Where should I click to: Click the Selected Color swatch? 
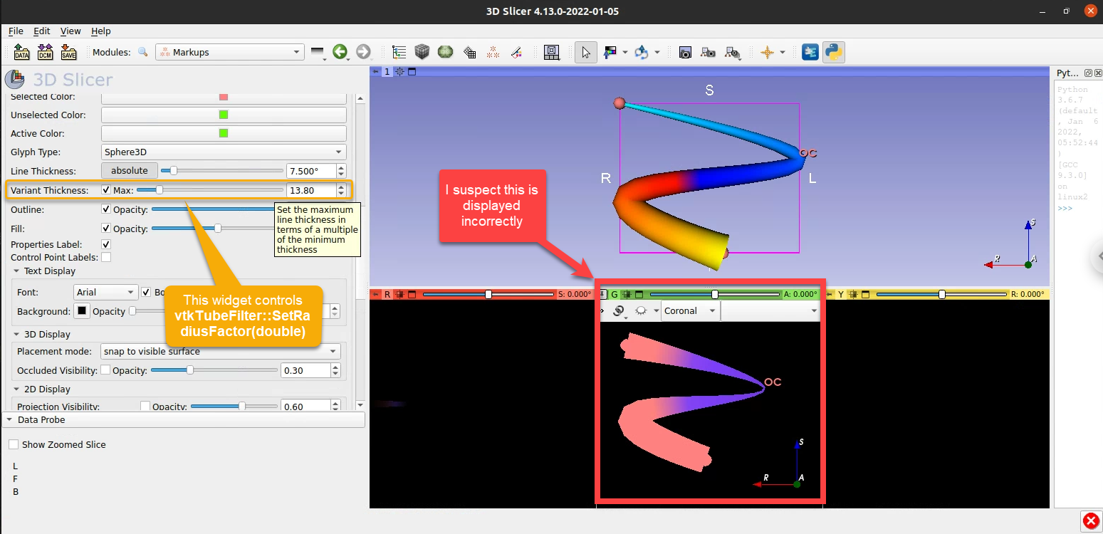(x=224, y=96)
